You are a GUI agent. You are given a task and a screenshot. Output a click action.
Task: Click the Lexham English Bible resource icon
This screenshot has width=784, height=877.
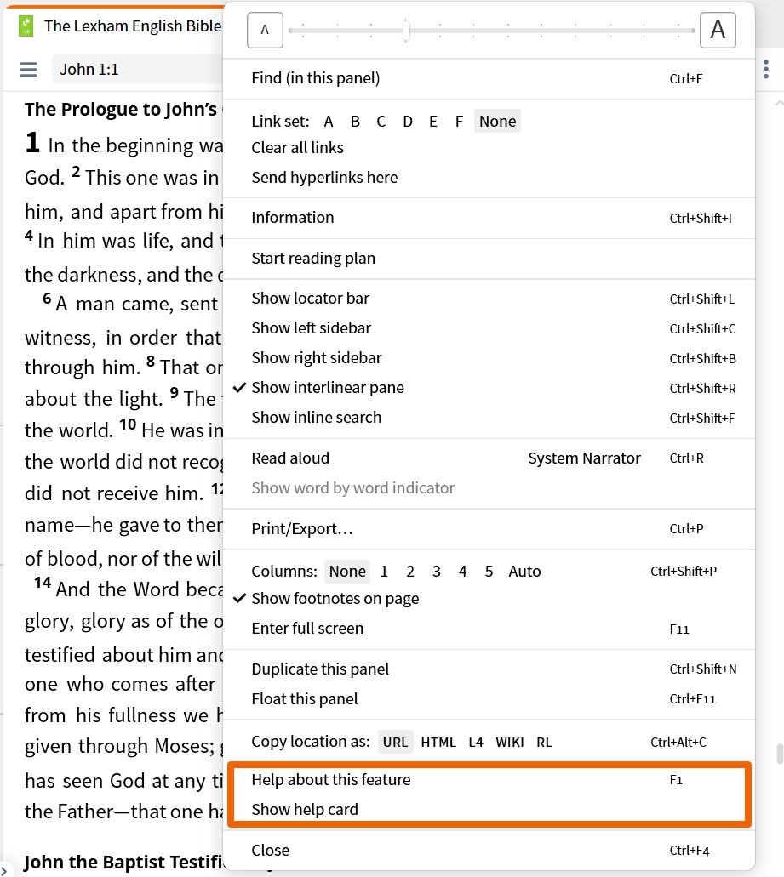click(26, 26)
